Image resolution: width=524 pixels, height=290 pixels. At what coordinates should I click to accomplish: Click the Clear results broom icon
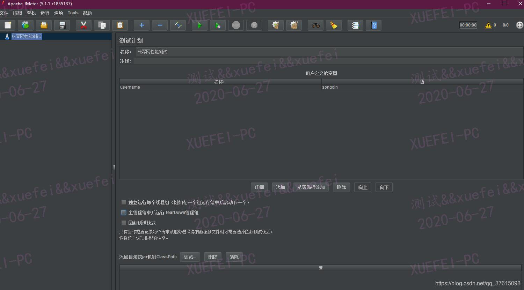276,25
